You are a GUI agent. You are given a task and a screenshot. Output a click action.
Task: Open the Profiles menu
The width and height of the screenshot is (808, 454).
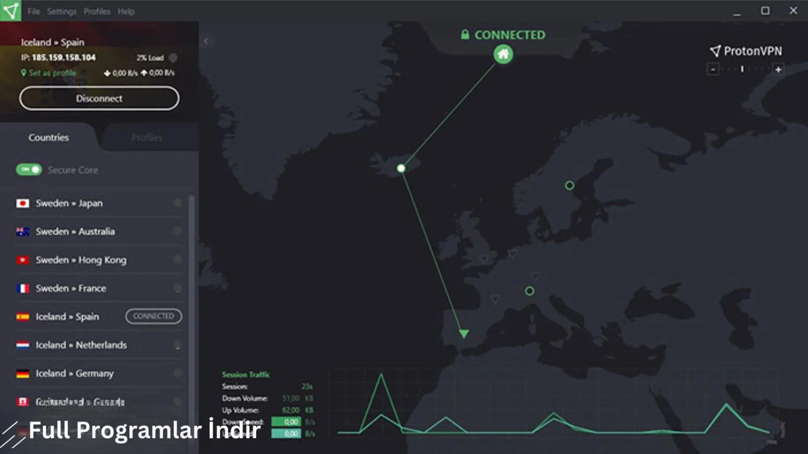point(97,11)
